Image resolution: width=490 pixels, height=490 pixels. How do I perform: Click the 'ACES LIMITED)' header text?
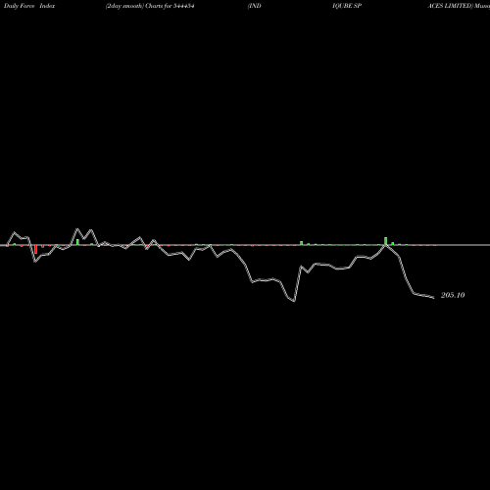451,6
